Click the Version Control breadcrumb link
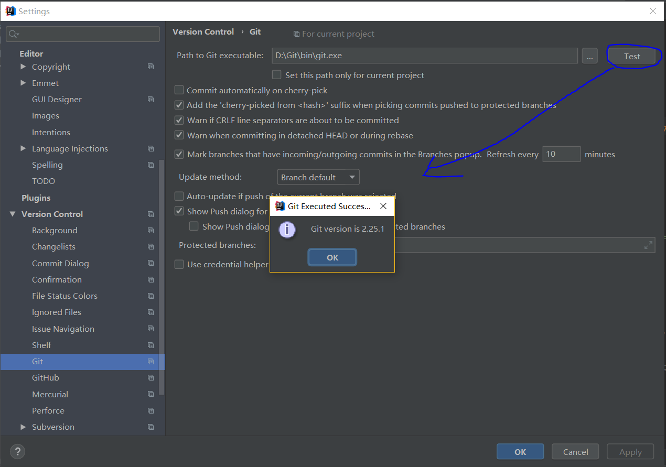 click(x=203, y=31)
